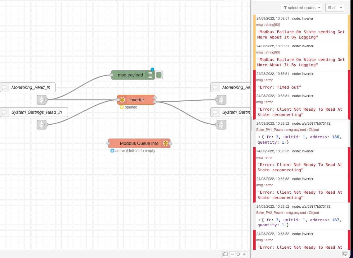This screenshot has height=258, width=353.
Task: Expand the Solar_PV2_Power payload object
Action: coord(260,220)
